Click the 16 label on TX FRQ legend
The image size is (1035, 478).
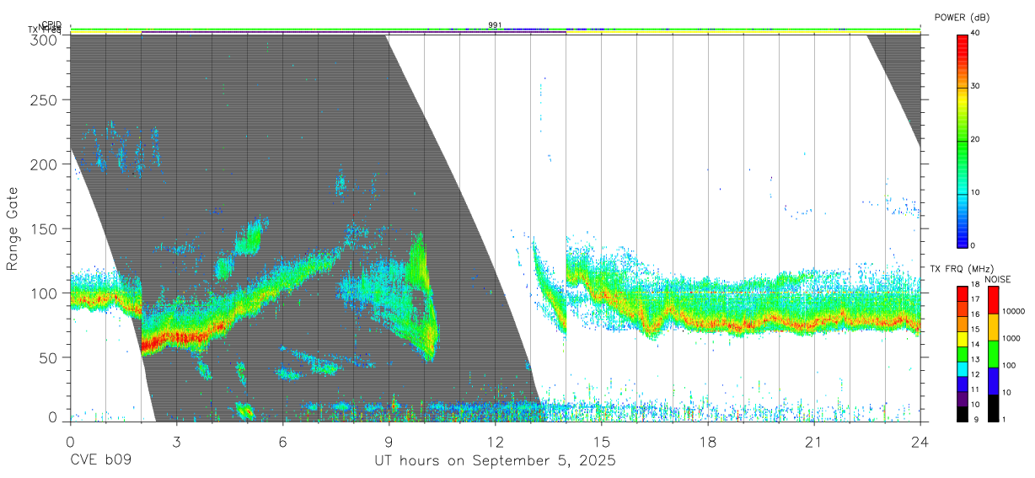point(976,315)
